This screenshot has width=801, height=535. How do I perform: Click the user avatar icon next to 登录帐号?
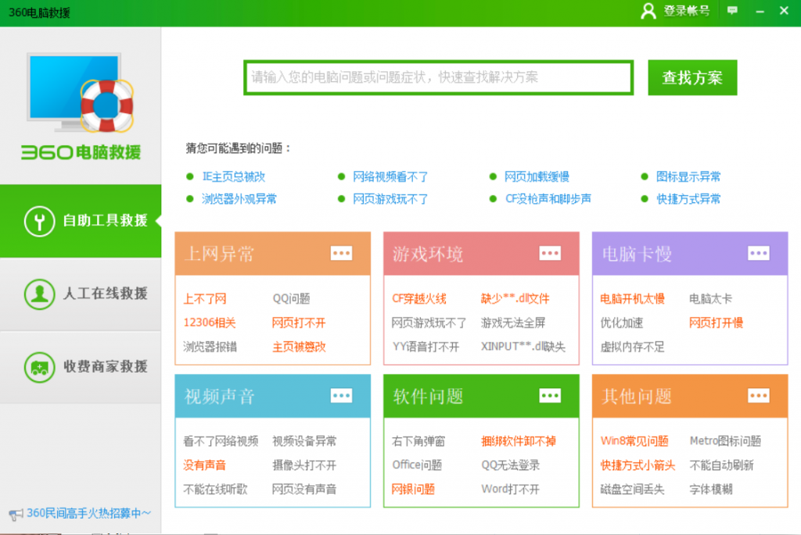648,11
